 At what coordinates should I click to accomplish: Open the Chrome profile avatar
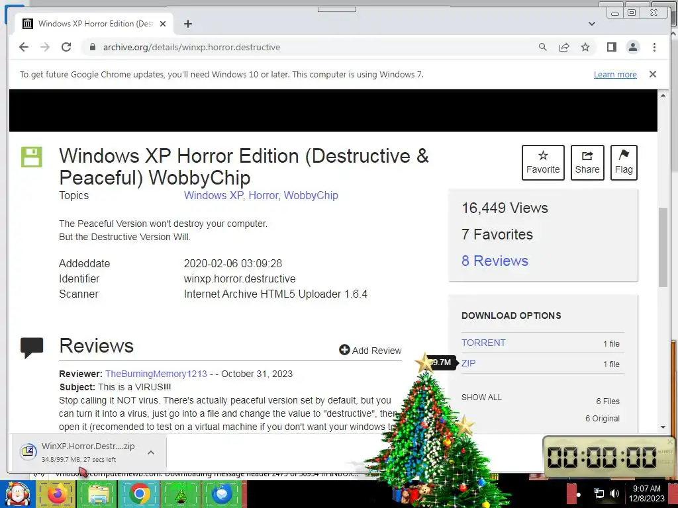tap(633, 47)
